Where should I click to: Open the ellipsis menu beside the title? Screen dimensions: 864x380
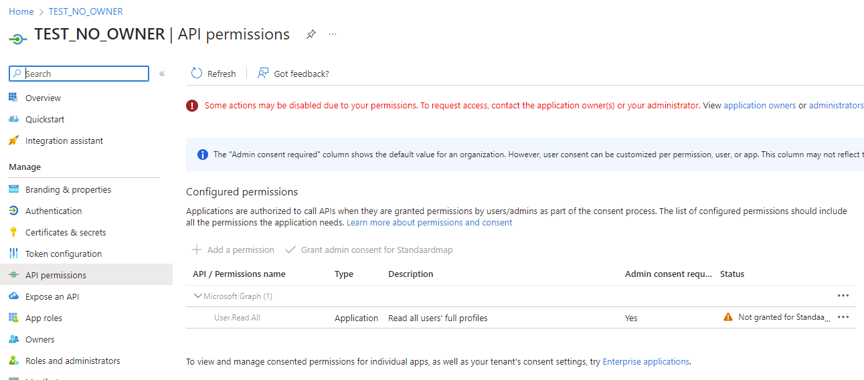(333, 34)
